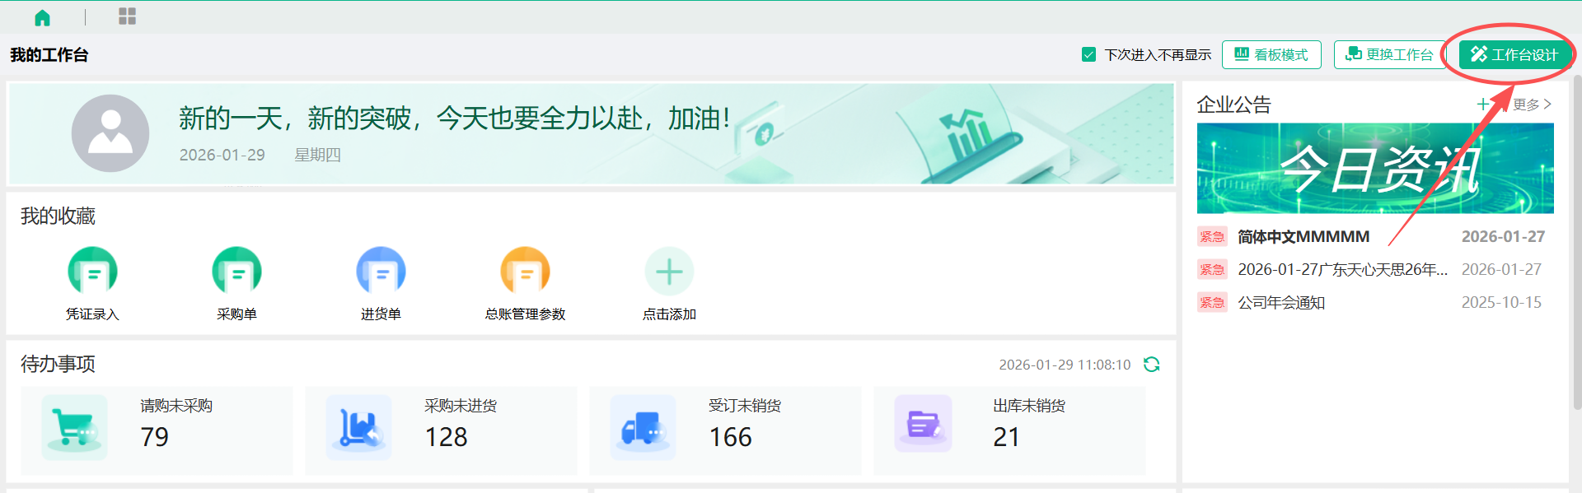Open the 采购单 favorite icon
The width and height of the screenshot is (1582, 493).
(236, 272)
